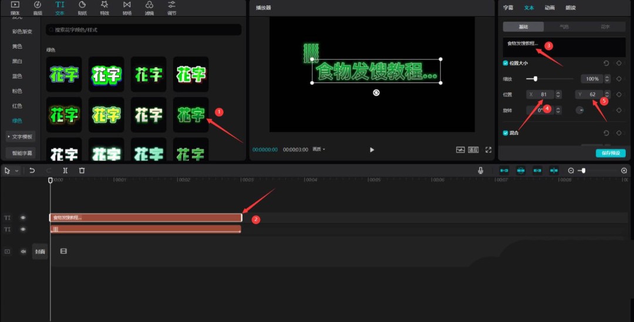Mute the main video track speaker
This screenshot has height=322, width=634.
click(x=23, y=251)
